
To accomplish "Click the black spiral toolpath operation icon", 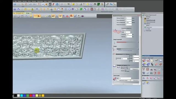I will (152, 64).
